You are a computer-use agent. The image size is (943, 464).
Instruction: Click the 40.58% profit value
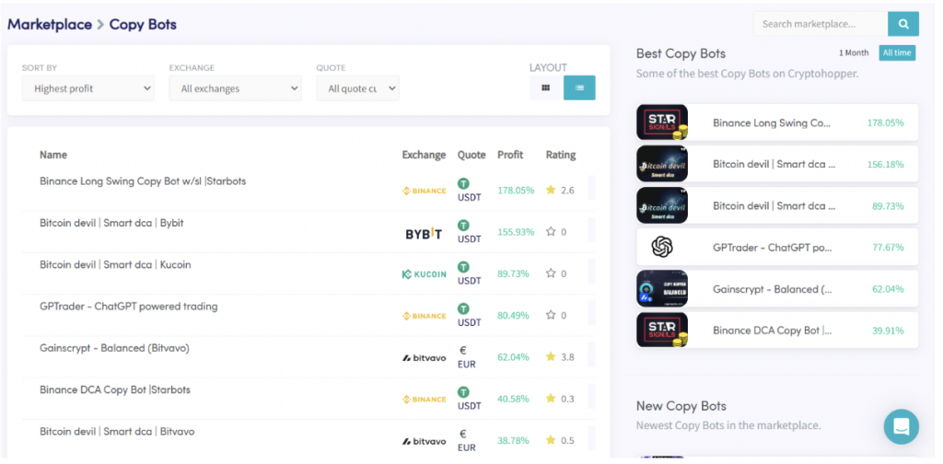(x=513, y=399)
